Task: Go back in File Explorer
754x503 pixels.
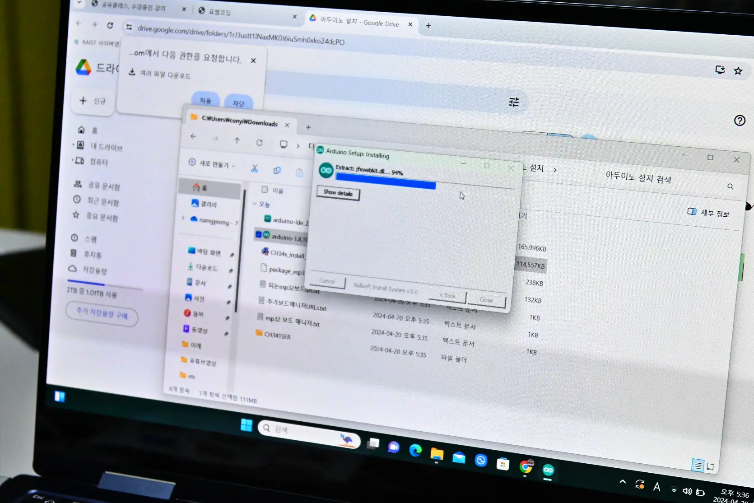Action: coord(193,136)
